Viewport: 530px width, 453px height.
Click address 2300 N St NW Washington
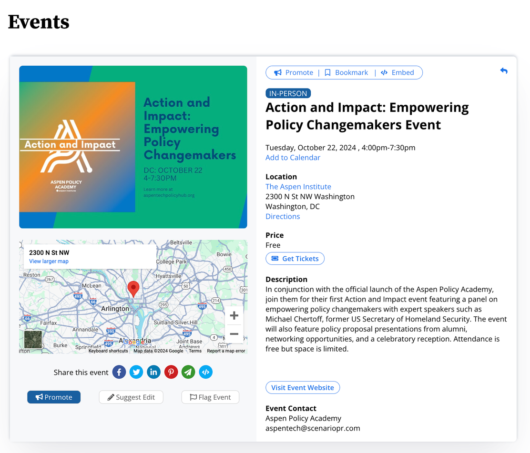click(310, 197)
